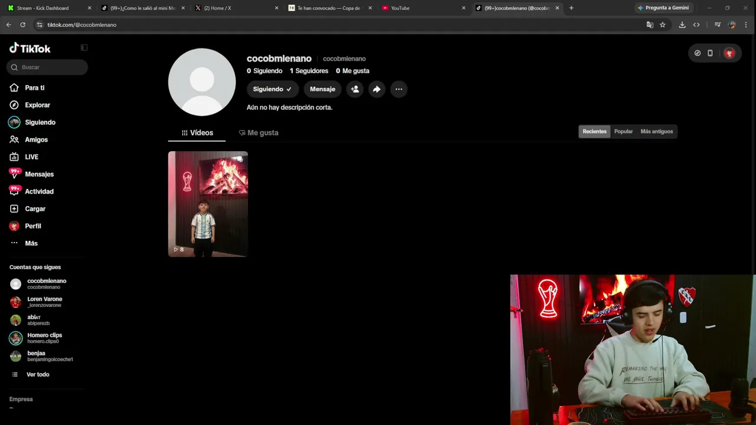Click the phone get-app icon
Image resolution: width=756 pixels, height=425 pixels.
[710, 53]
